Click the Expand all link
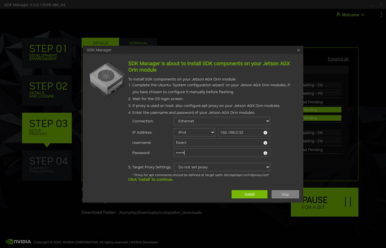 pos(338,59)
